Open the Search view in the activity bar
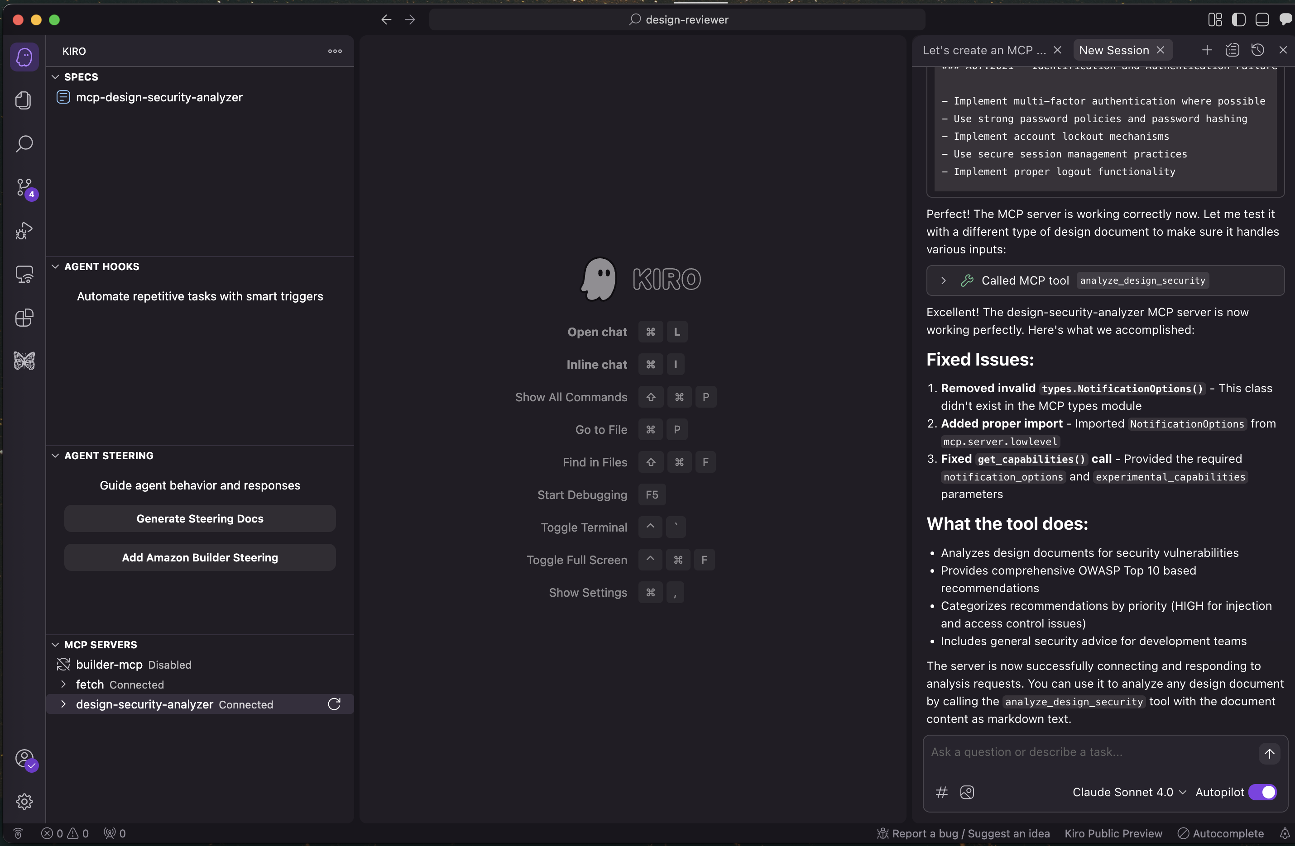The image size is (1295, 846). [24, 143]
